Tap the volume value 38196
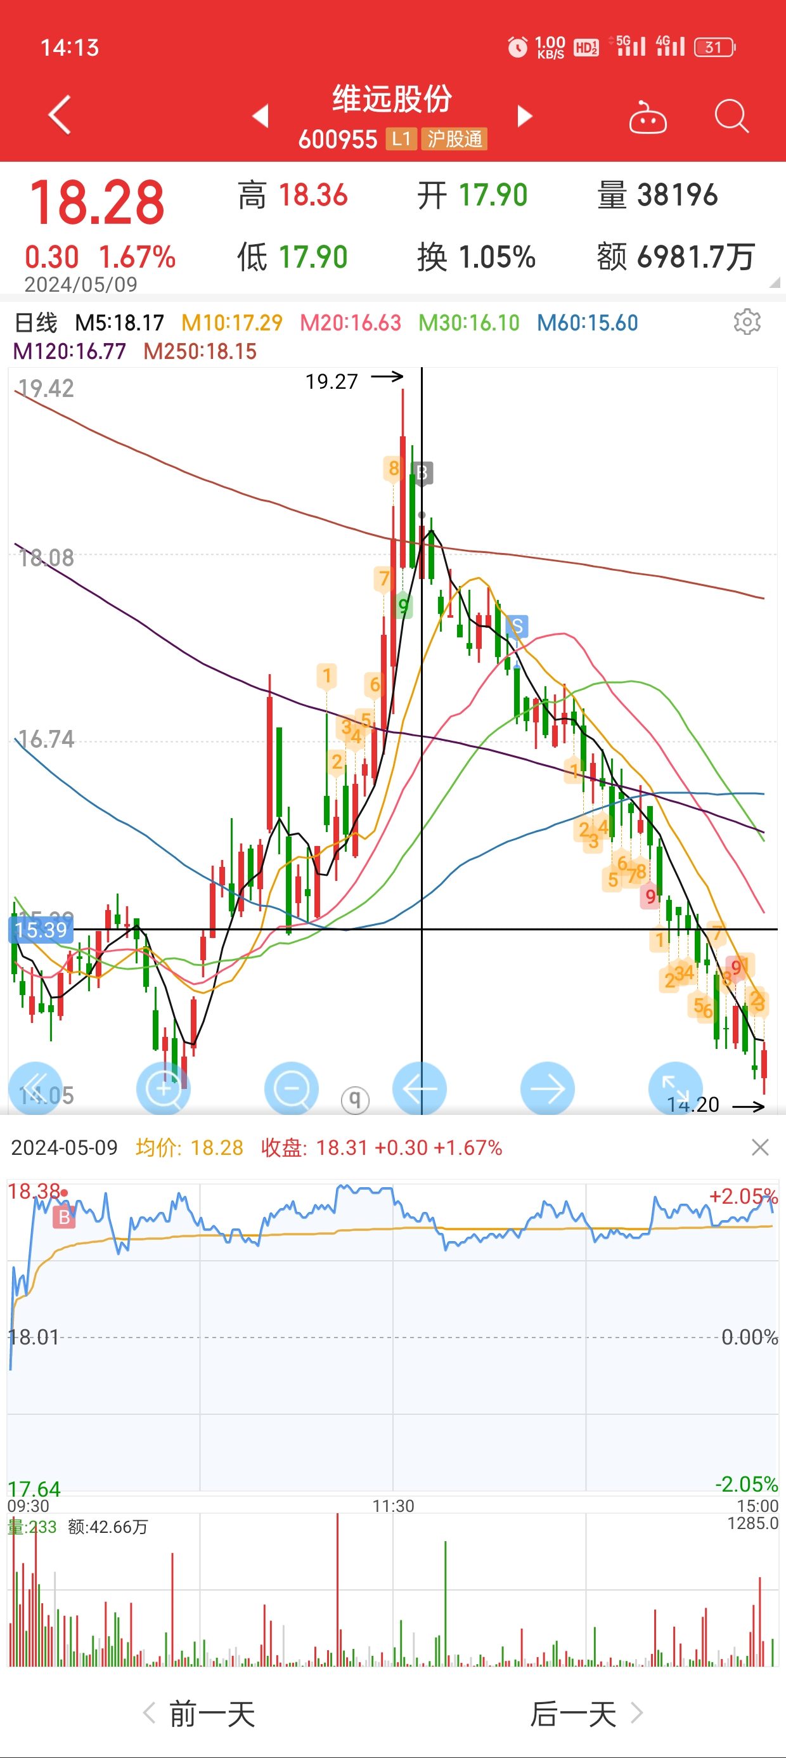786x1758 pixels. click(678, 195)
